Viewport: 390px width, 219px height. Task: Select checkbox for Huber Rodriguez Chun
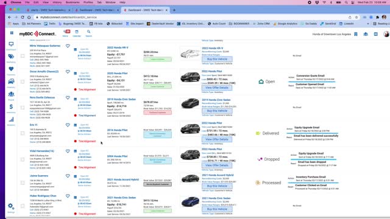pos(23,206)
